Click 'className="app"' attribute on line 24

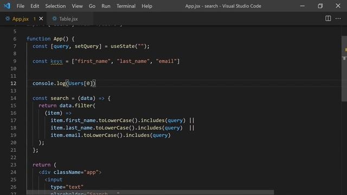(x=76, y=172)
